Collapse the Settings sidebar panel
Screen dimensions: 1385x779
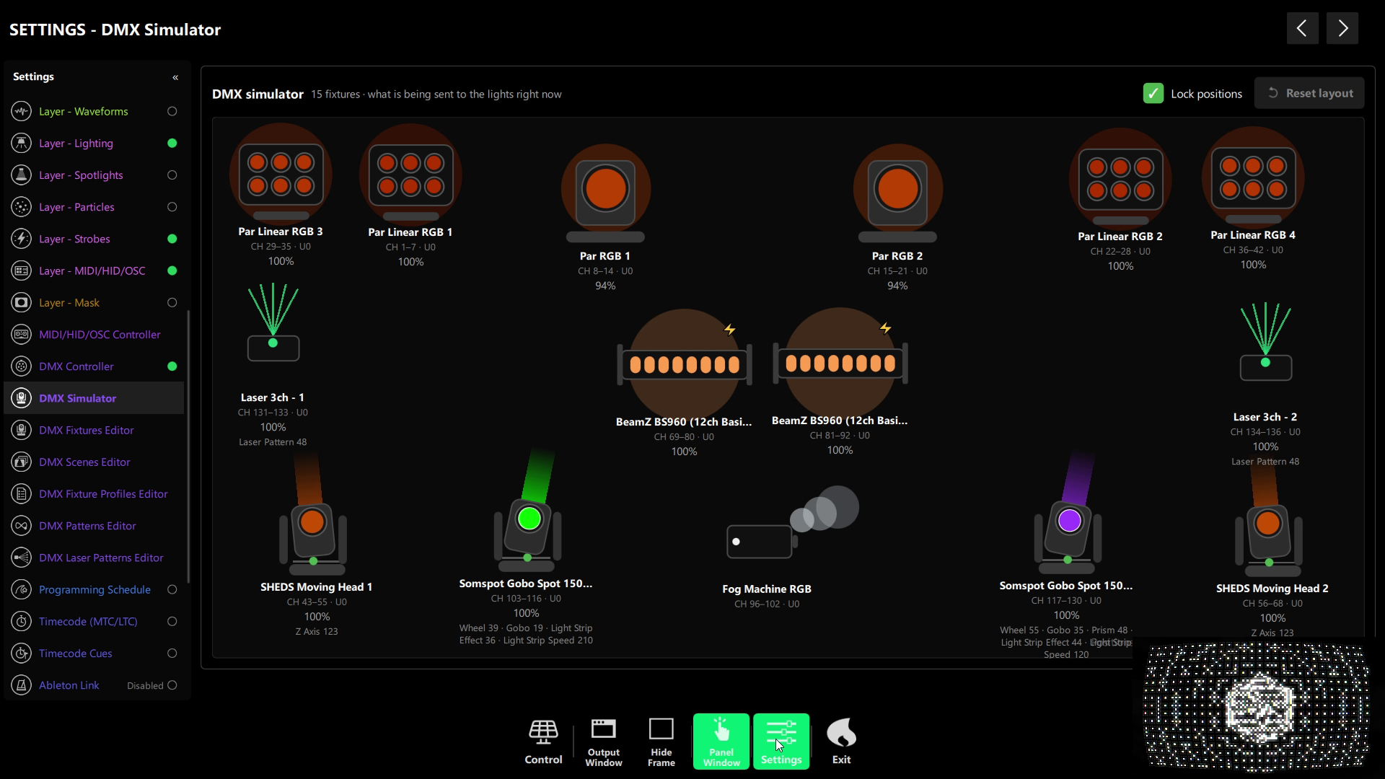[175, 77]
